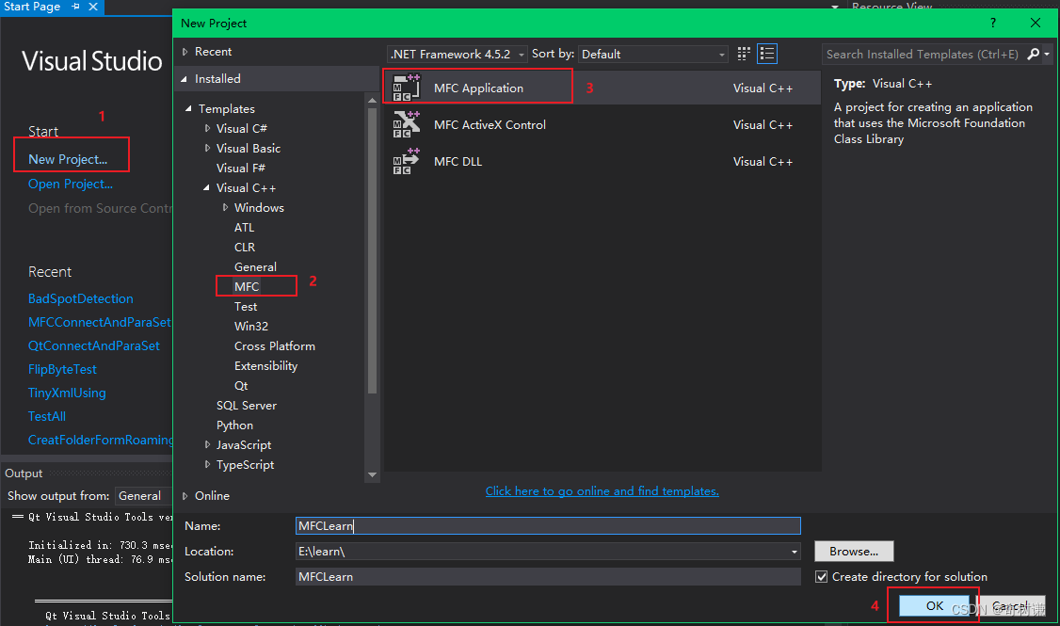The image size is (1060, 626).
Task: Expand the Windows subnode
Action: (x=225, y=207)
